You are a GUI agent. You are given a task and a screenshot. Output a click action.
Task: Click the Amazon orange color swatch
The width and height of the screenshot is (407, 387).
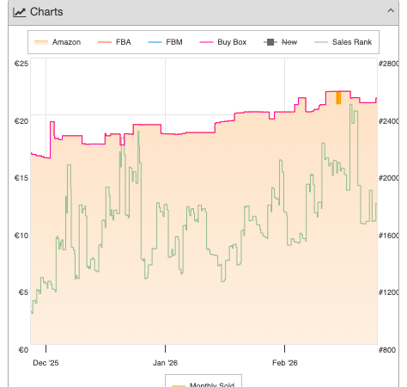[x=41, y=42]
